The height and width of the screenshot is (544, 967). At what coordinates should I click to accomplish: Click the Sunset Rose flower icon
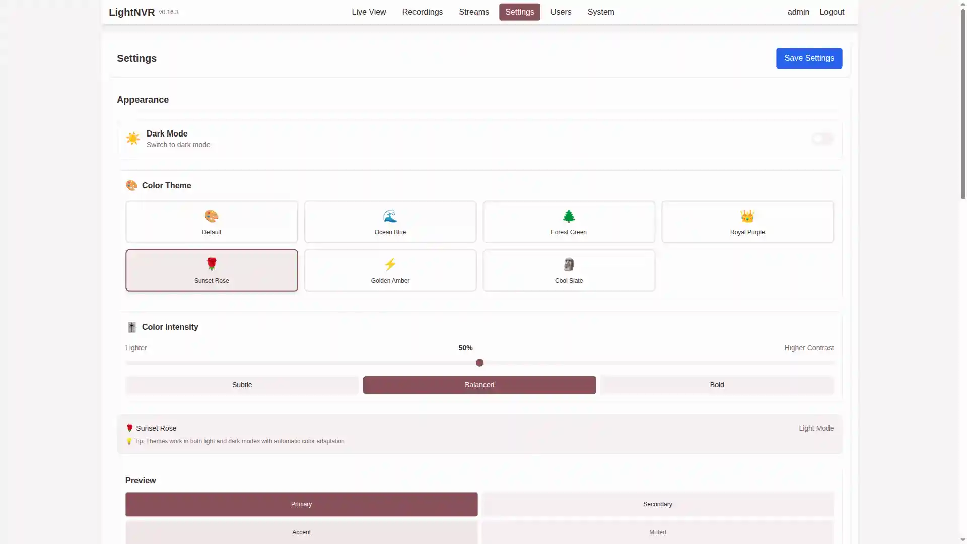[x=212, y=264]
